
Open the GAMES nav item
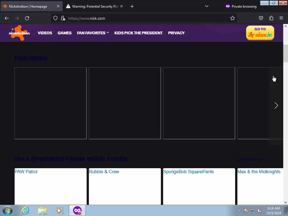(64, 33)
